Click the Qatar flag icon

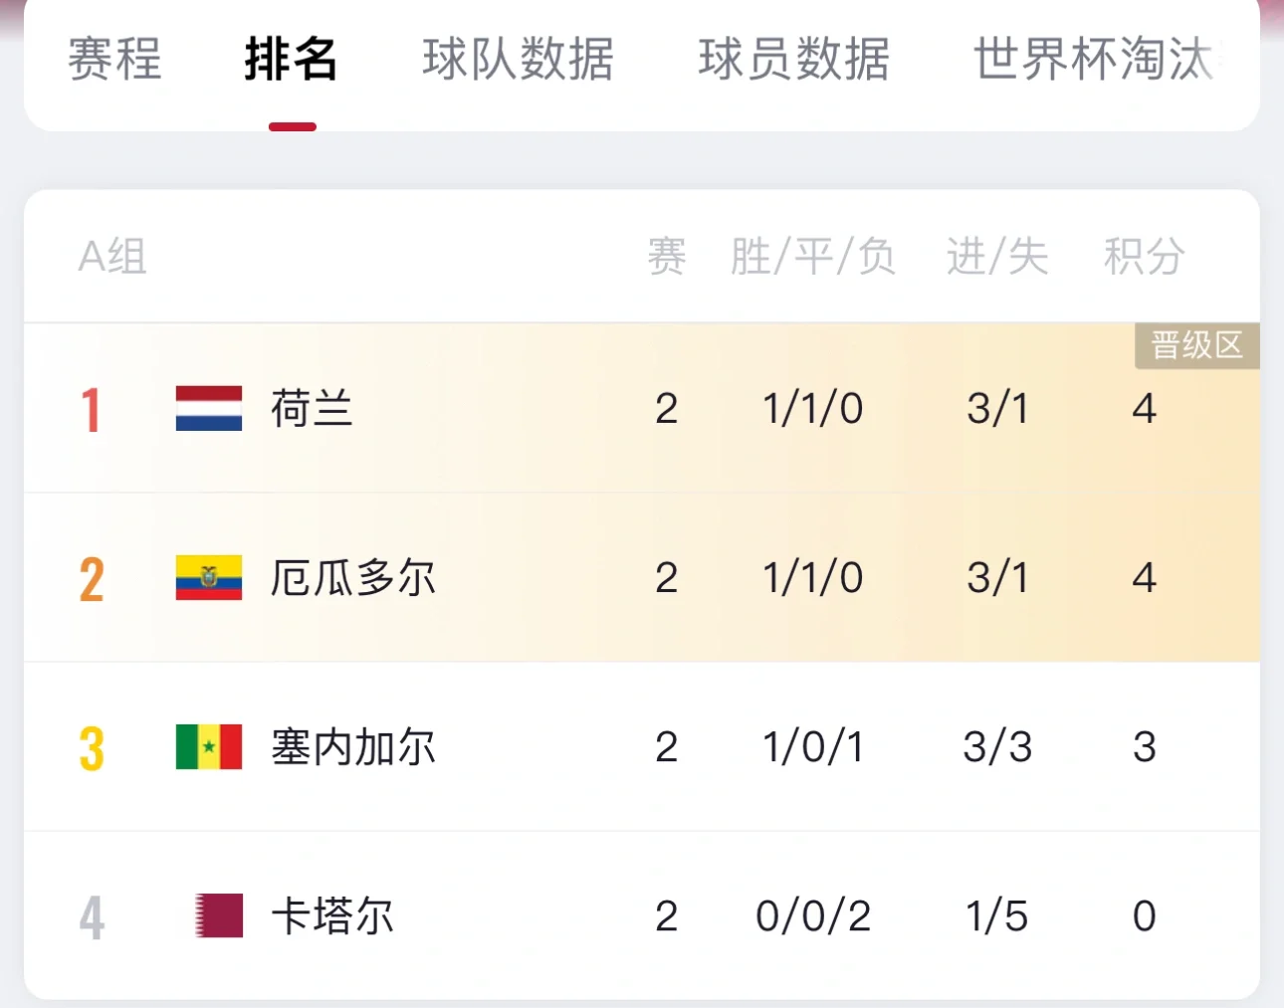(219, 916)
